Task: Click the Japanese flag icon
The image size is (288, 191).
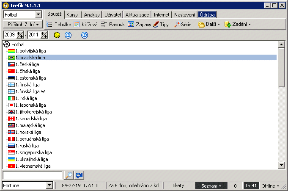Action: point(11,105)
